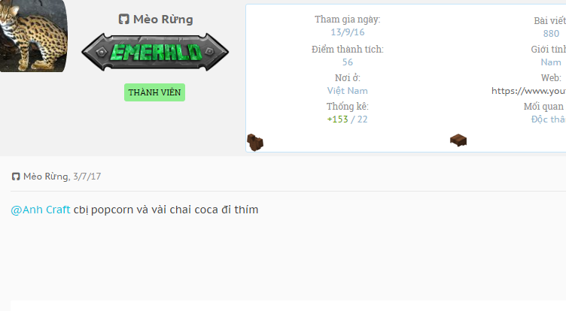Open the post count 880
The width and height of the screenshot is (566, 311).
click(x=551, y=34)
